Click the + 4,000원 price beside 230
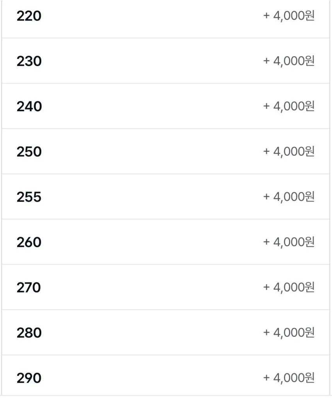332x398 pixels. click(289, 61)
